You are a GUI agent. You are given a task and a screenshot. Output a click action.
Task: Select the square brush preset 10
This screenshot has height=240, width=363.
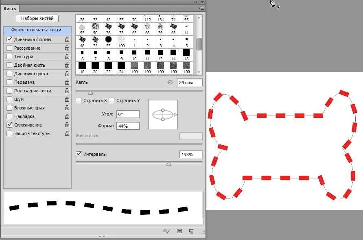pyautogui.click(x=134, y=55)
